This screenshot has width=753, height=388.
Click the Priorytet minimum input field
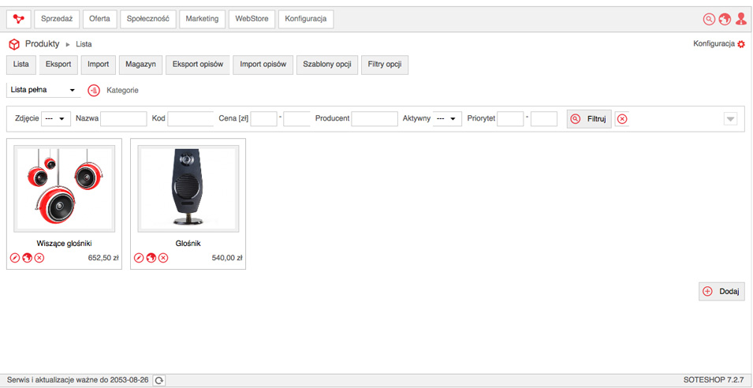[510, 118]
